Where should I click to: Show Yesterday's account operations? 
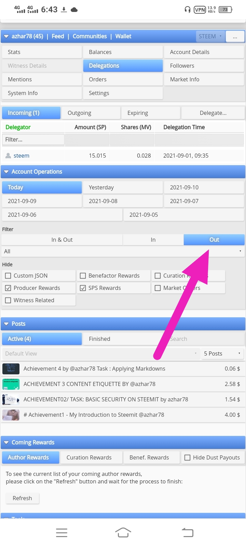[123, 187]
